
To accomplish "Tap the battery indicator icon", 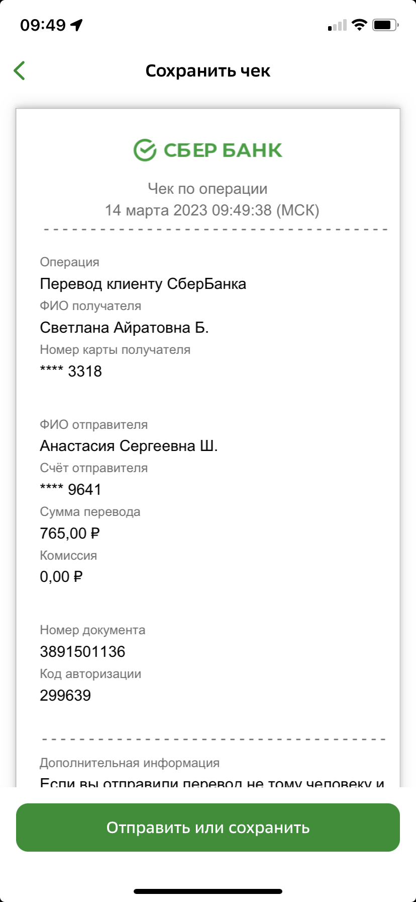I will point(385,25).
